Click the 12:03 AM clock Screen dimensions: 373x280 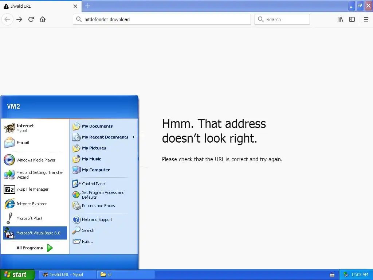(360, 275)
